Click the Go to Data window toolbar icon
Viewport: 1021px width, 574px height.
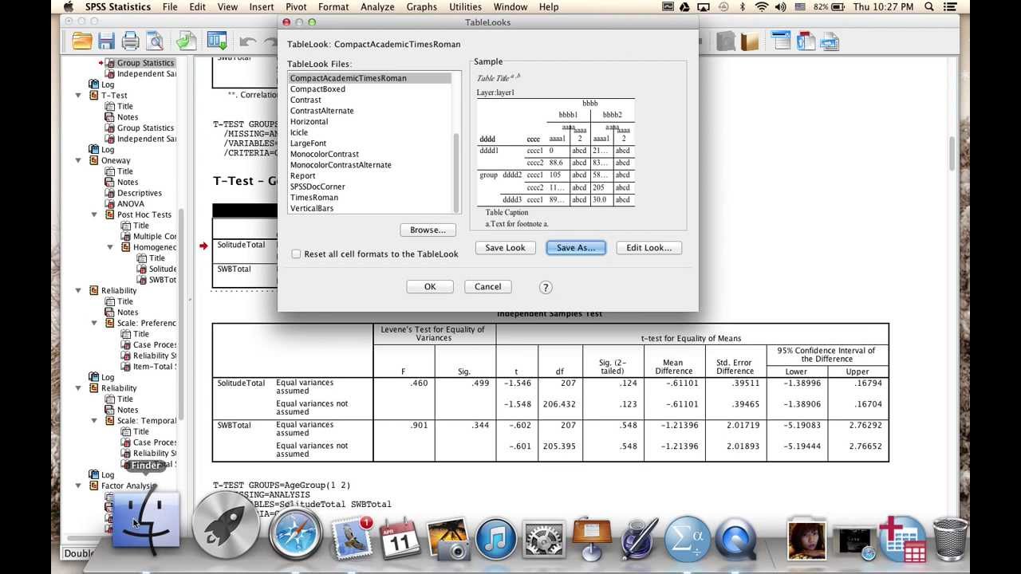(780, 41)
